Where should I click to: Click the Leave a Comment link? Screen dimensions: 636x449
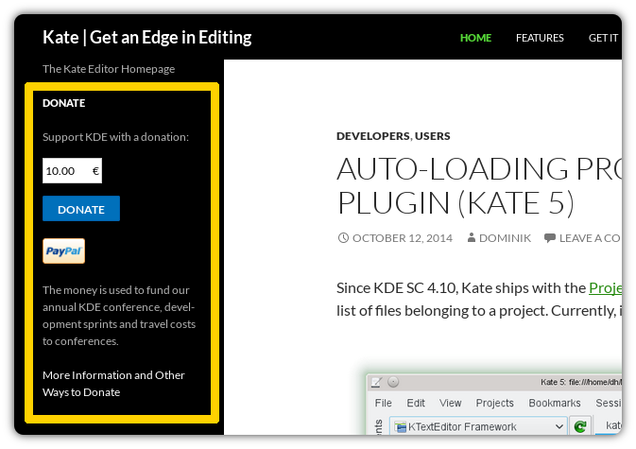point(590,238)
